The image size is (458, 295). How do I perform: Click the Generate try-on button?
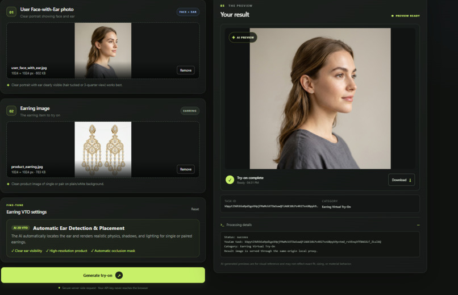tap(103, 275)
